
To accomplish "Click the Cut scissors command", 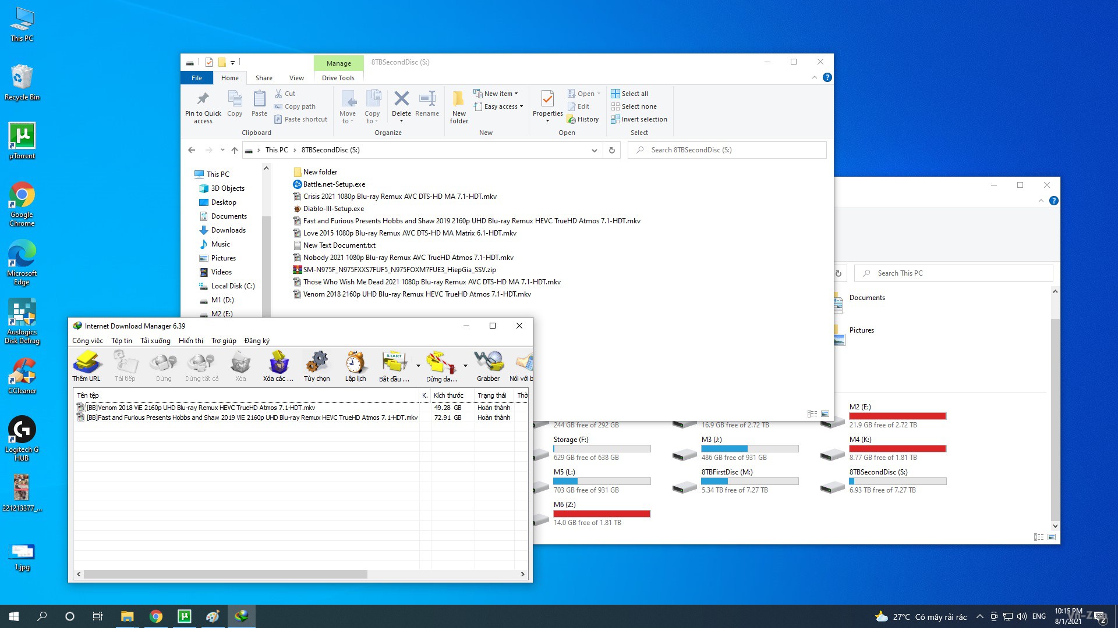I will (x=285, y=94).
